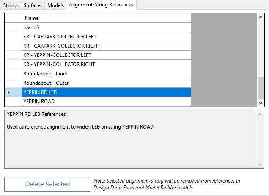
Task: Choose KR - YEPPIN-COLLECTOR RIGHT entry
Action: click(x=106, y=64)
